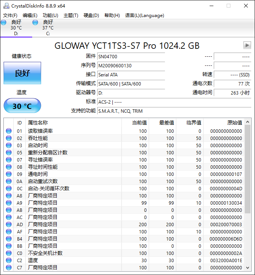Screen dimensions: 255x275
Task: Click the CrystalDiskInfo app icon in title bar
Action: (6, 6)
